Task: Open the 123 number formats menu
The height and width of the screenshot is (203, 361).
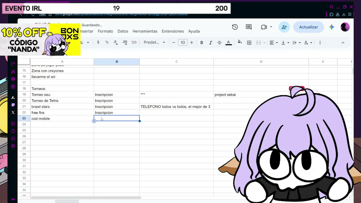Action: [x=134, y=42]
